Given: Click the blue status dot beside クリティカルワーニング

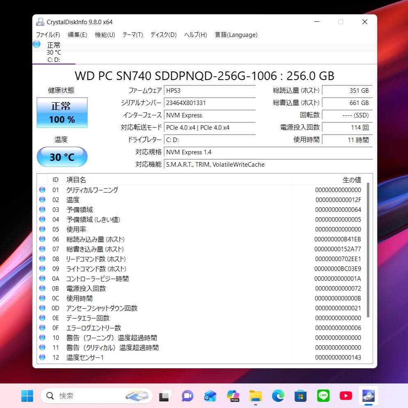Looking at the screenshot, I should pyautogui.click(x=42, y=190).
